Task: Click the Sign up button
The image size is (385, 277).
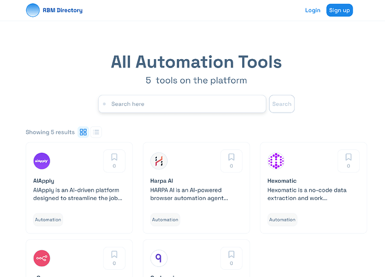Action: [x=339, y=10]
